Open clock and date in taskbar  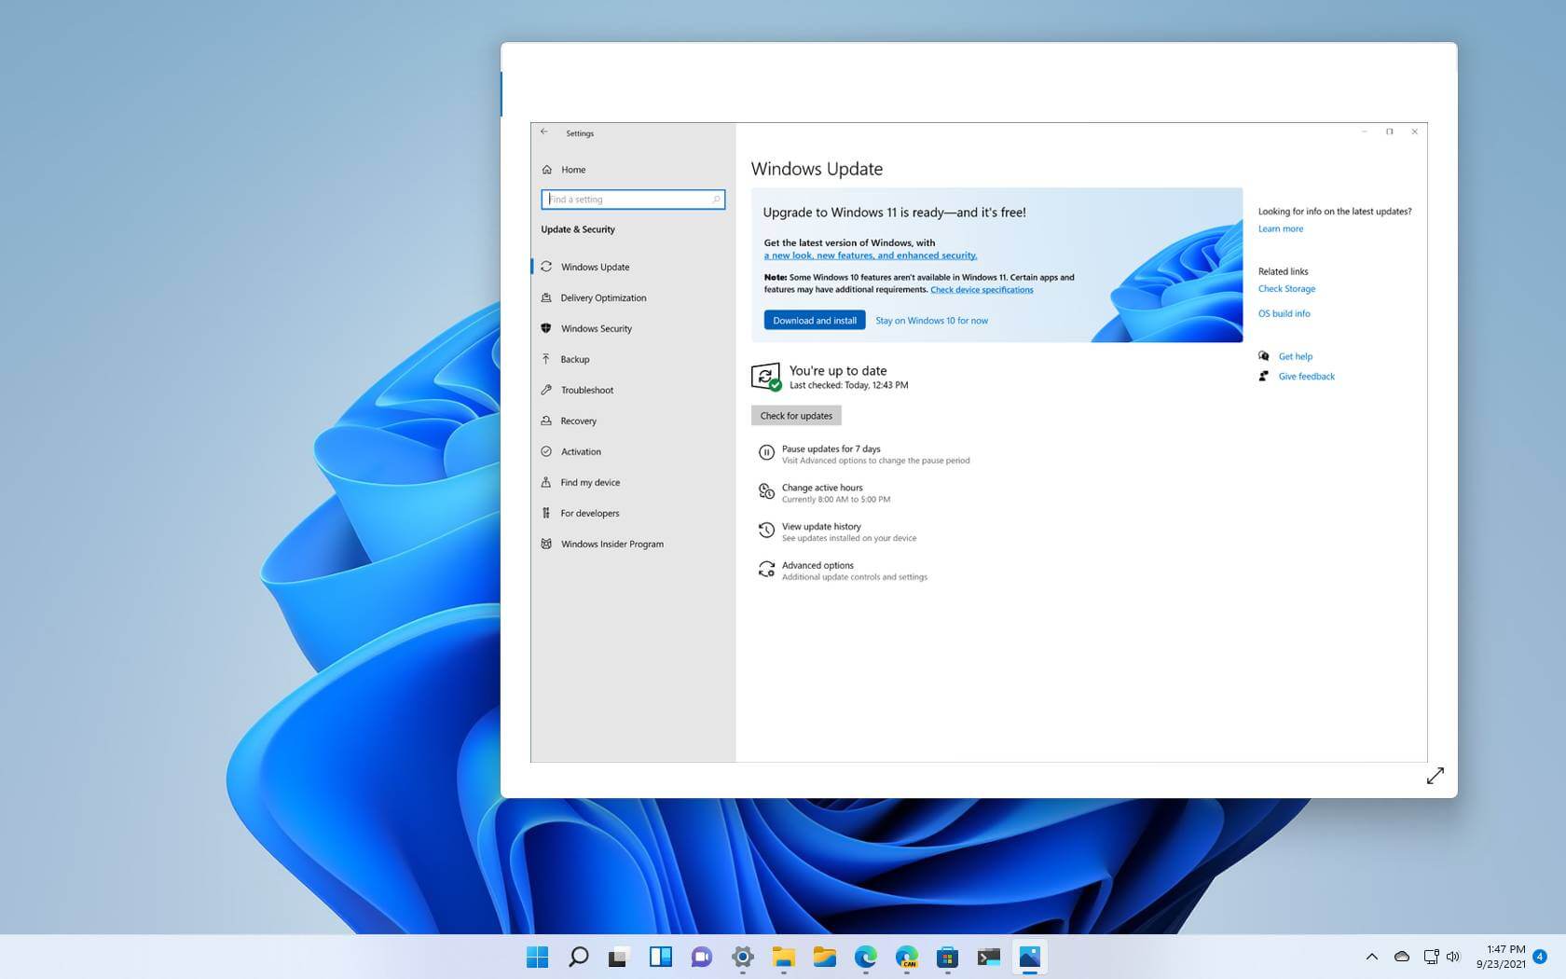(1501, 957)
